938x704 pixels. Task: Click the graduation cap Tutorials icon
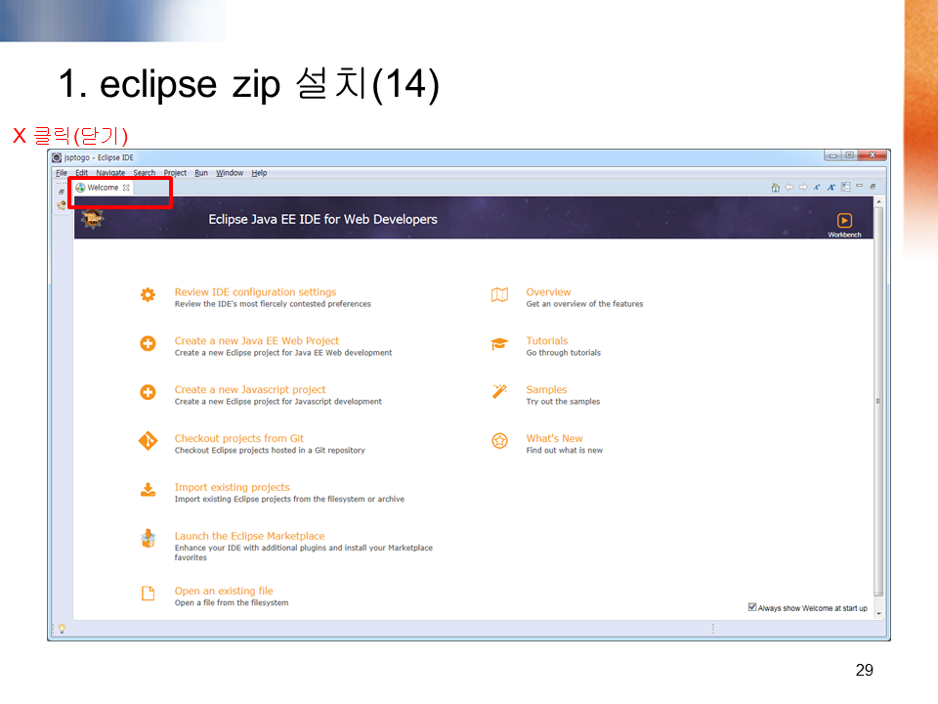(499, 343)
